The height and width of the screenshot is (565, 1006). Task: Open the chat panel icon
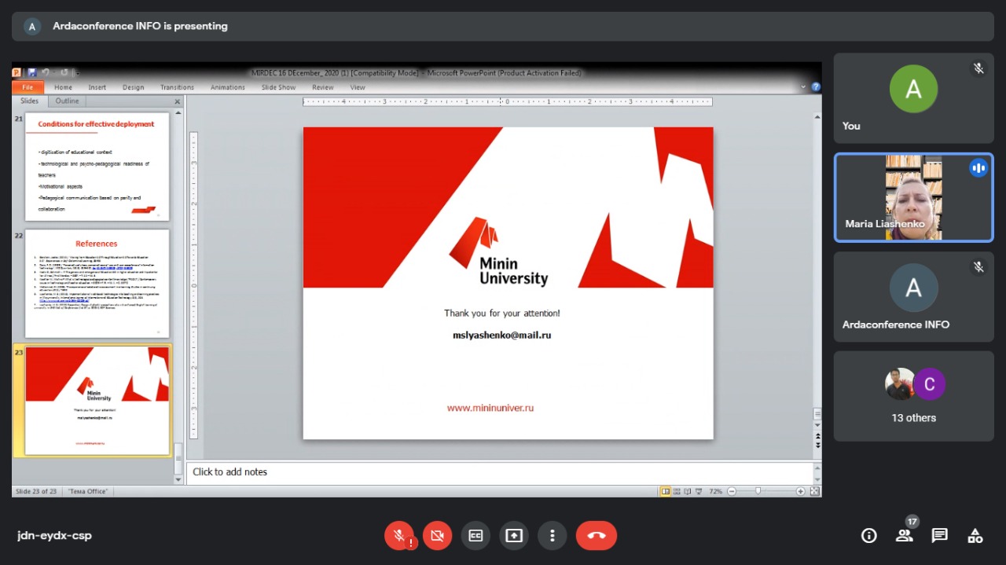(939, 536)
